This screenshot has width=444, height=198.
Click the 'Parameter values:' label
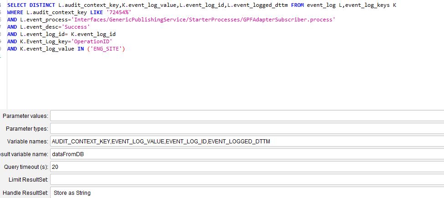[x=25, y=116]
